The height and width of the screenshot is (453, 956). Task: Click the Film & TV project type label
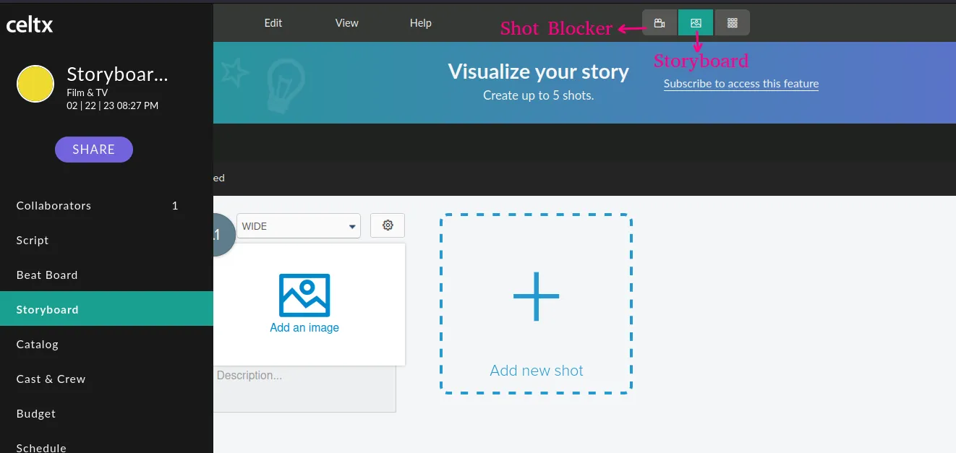[x=87, y=92]
